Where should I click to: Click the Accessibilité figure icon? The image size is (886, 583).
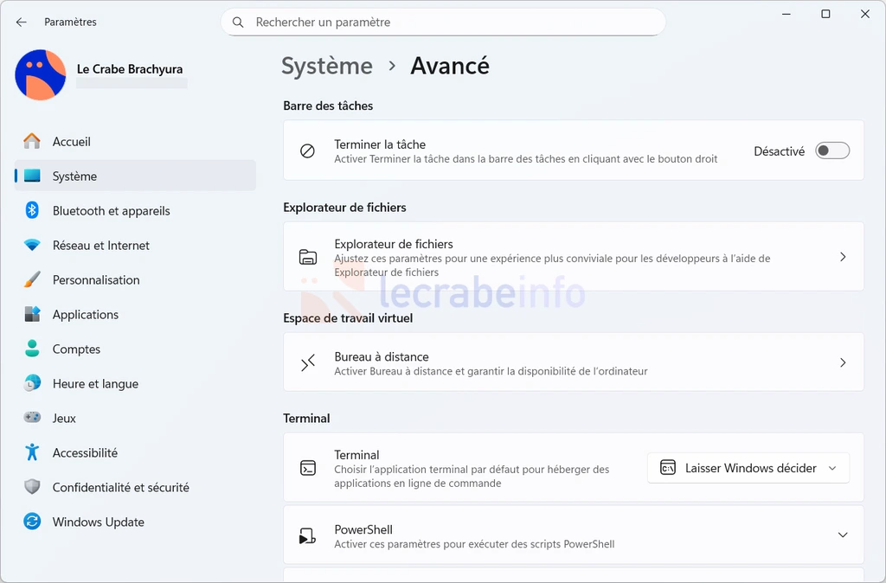[32, 452]
